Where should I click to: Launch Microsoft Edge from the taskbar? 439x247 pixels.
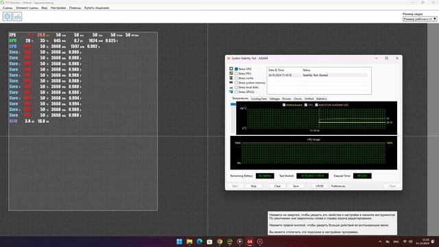coord(200,242)
